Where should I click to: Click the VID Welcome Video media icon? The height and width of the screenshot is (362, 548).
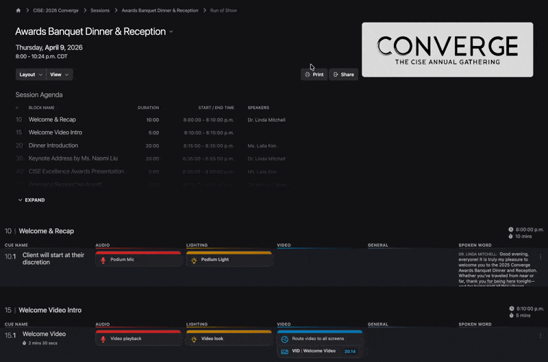tap(285, 351)
